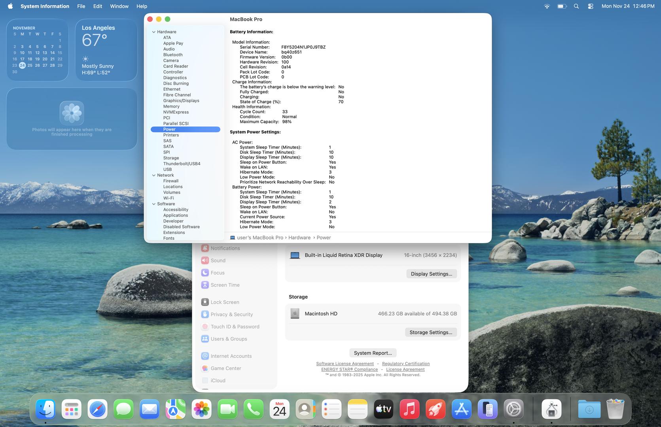Click the Display Settings button
Image resolution: width=661 pixels, height=427 pixels.
coord(431,274)
